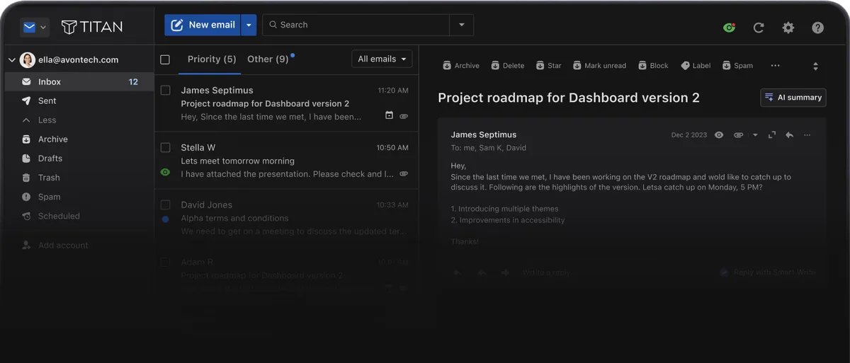
Task: Check the Adam R email checkbox
Action: pyautogui.click(x=165, y=262)
